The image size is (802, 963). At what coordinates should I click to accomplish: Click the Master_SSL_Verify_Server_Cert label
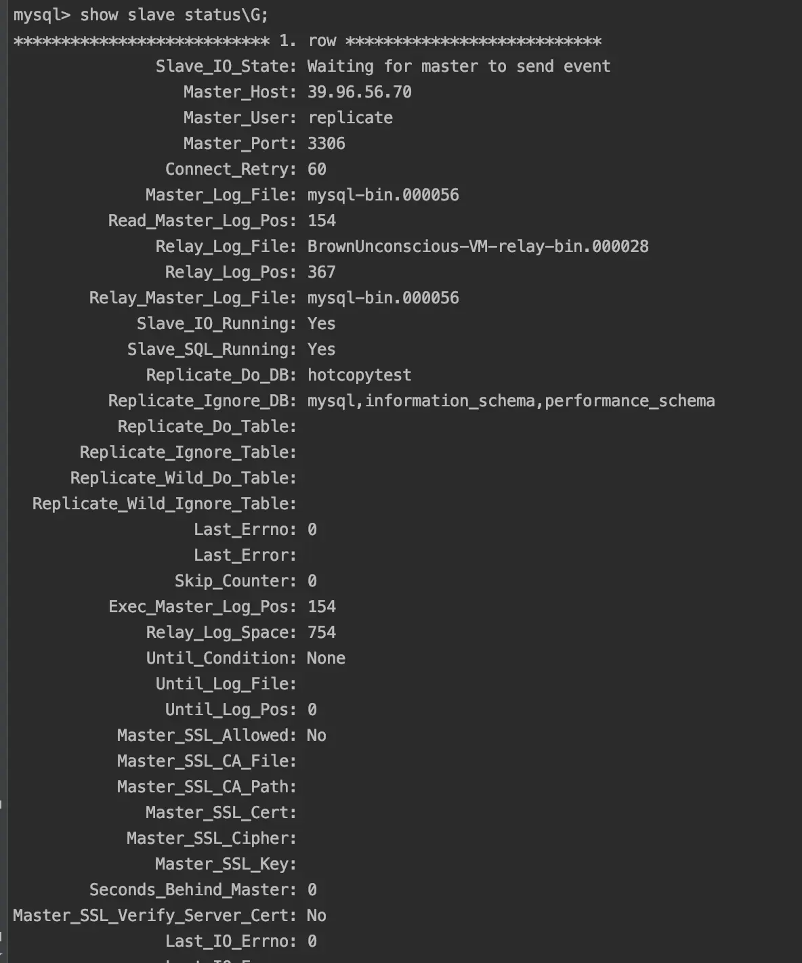pyautogui.click(x=154, y=916)
